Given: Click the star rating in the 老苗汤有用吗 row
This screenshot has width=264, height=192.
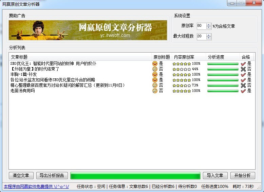Looking at the screenshot, I should click(182, 91).
